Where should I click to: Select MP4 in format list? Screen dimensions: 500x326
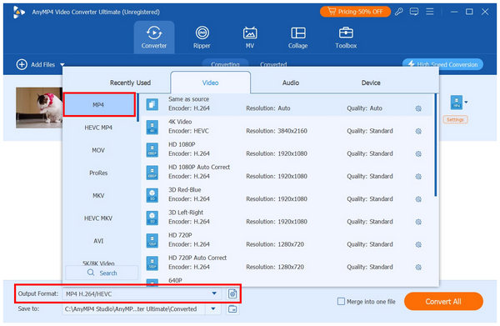click(99, 104)
